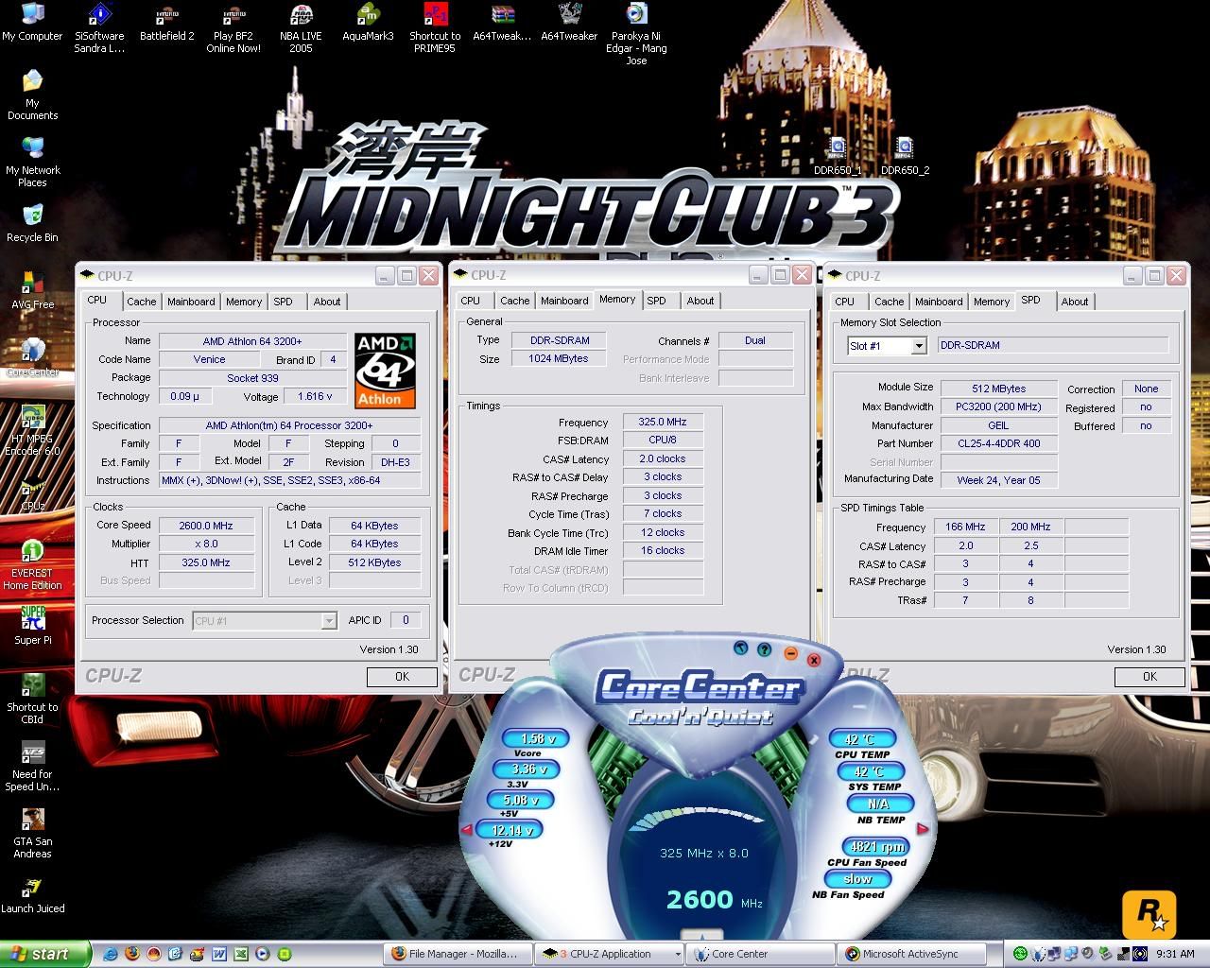Image resolution: width=1210 pixels, height=968 pixels.
Task: Select the HT MPEG Encoder 6.0 icon
Action: coord(32,430)
